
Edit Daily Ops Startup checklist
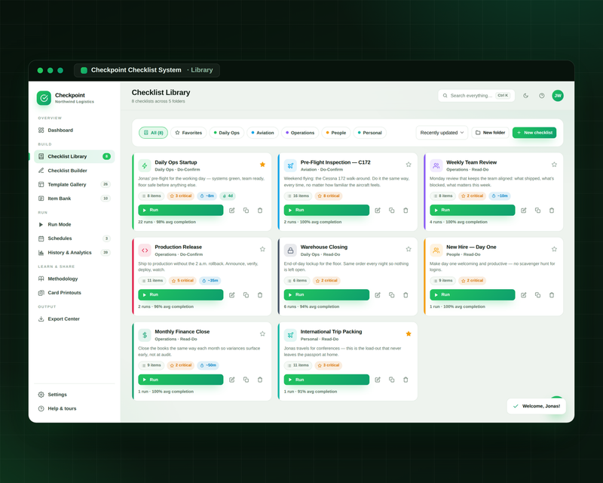pos(232,211)
